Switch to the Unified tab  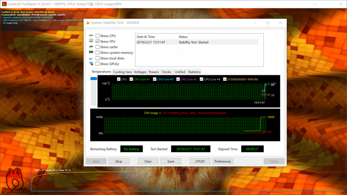(180, 72)
